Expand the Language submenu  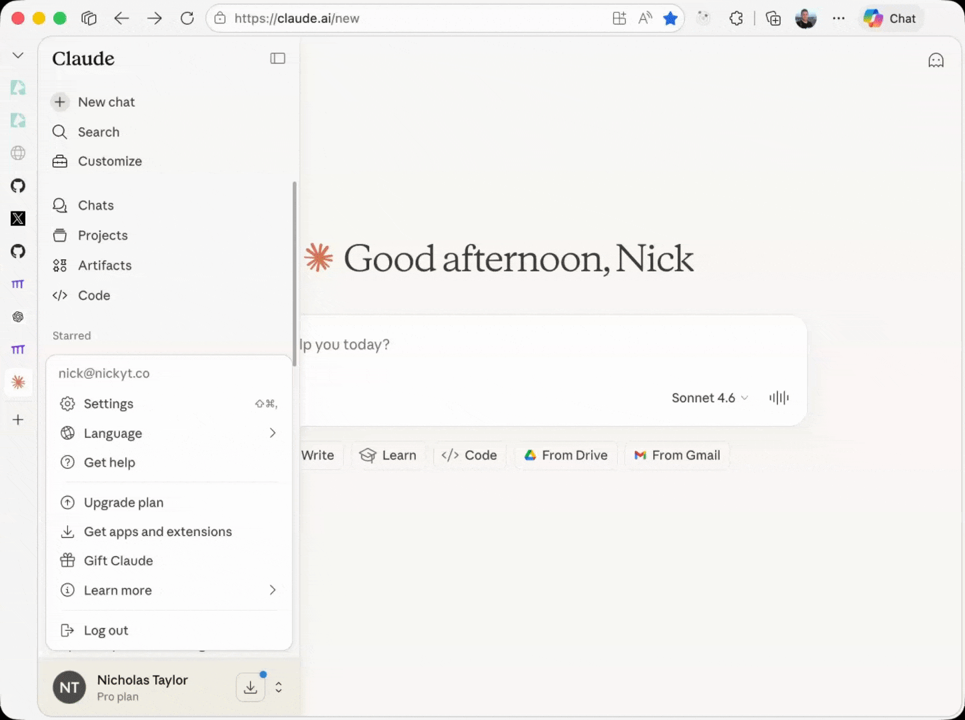coord(112,433)
